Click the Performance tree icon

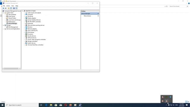pyautogui.click(x=7, y=22)
